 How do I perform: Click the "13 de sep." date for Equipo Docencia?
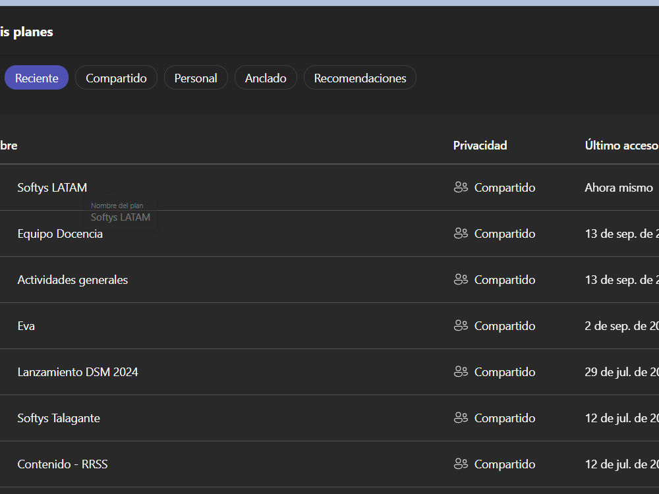(x=621, y=234)
